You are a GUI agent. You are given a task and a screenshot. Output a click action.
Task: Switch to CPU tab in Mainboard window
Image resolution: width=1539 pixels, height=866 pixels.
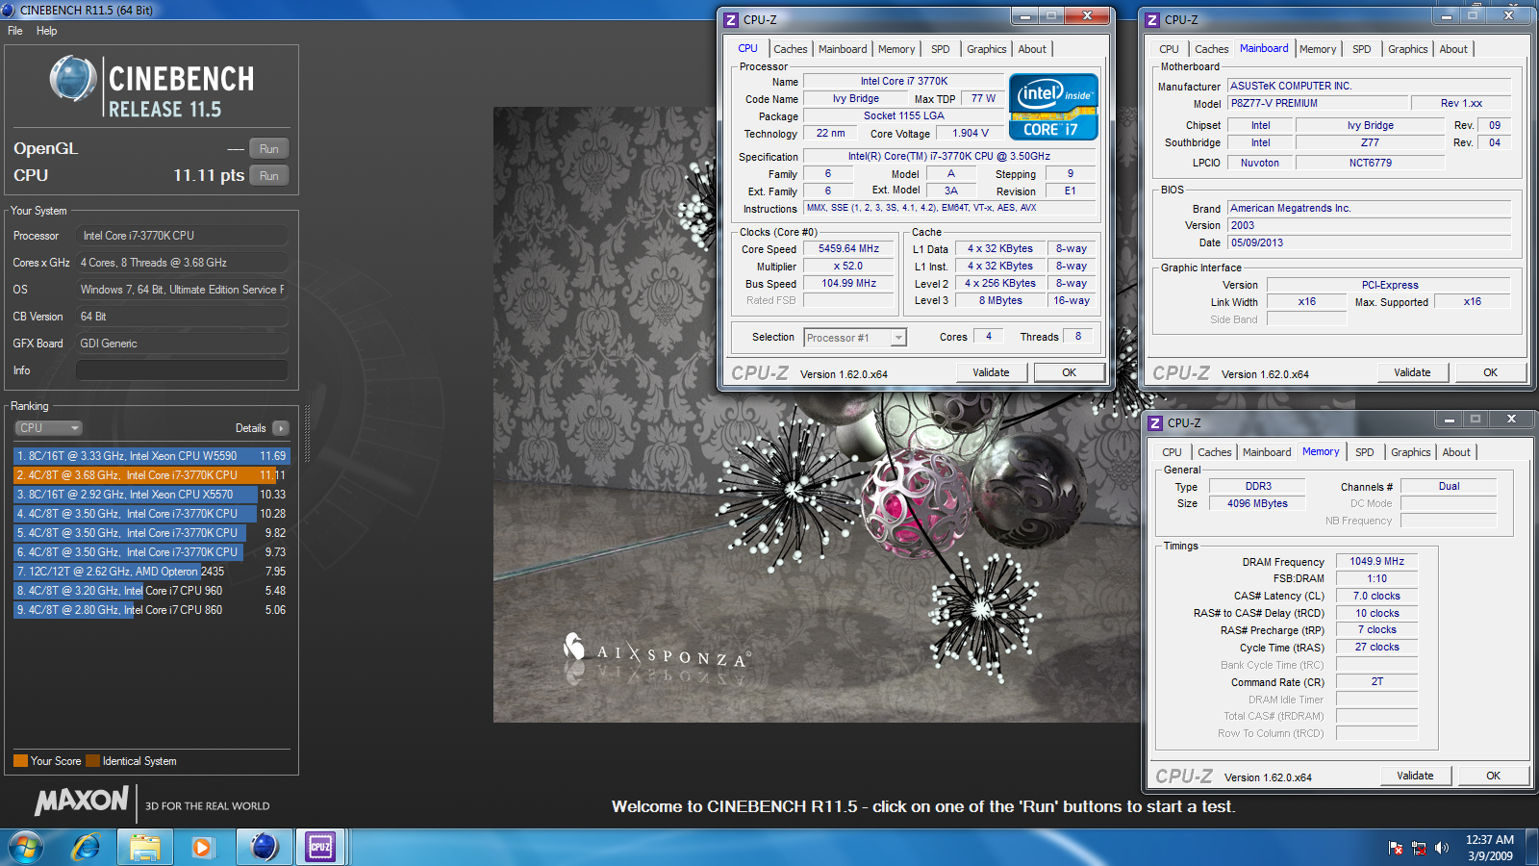(x=1169, y=49)
